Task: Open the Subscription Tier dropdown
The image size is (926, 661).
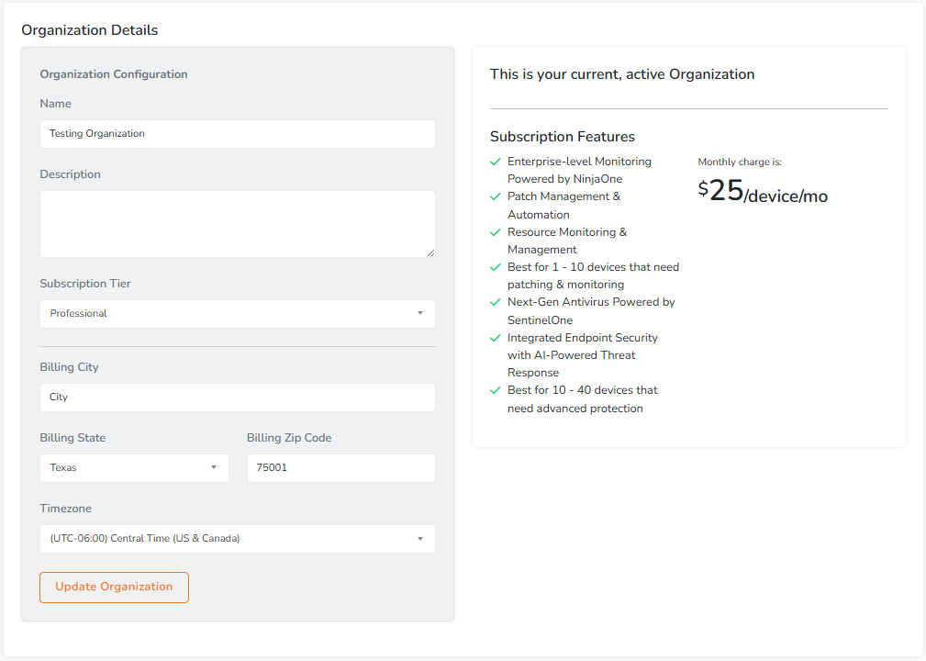Action: (237, 314)
